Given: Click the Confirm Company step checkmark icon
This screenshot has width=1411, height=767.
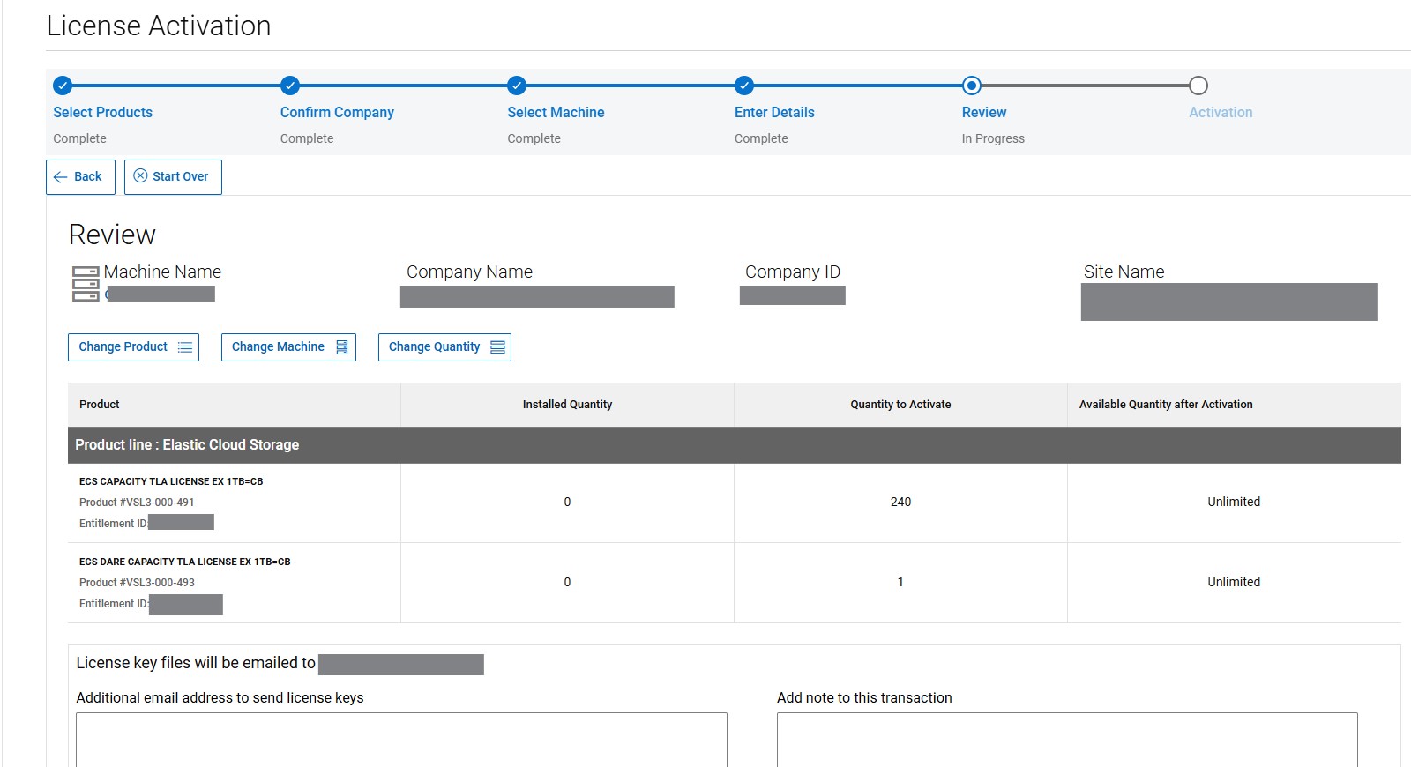Looking at the screenshot, I should tap(290, 86).
